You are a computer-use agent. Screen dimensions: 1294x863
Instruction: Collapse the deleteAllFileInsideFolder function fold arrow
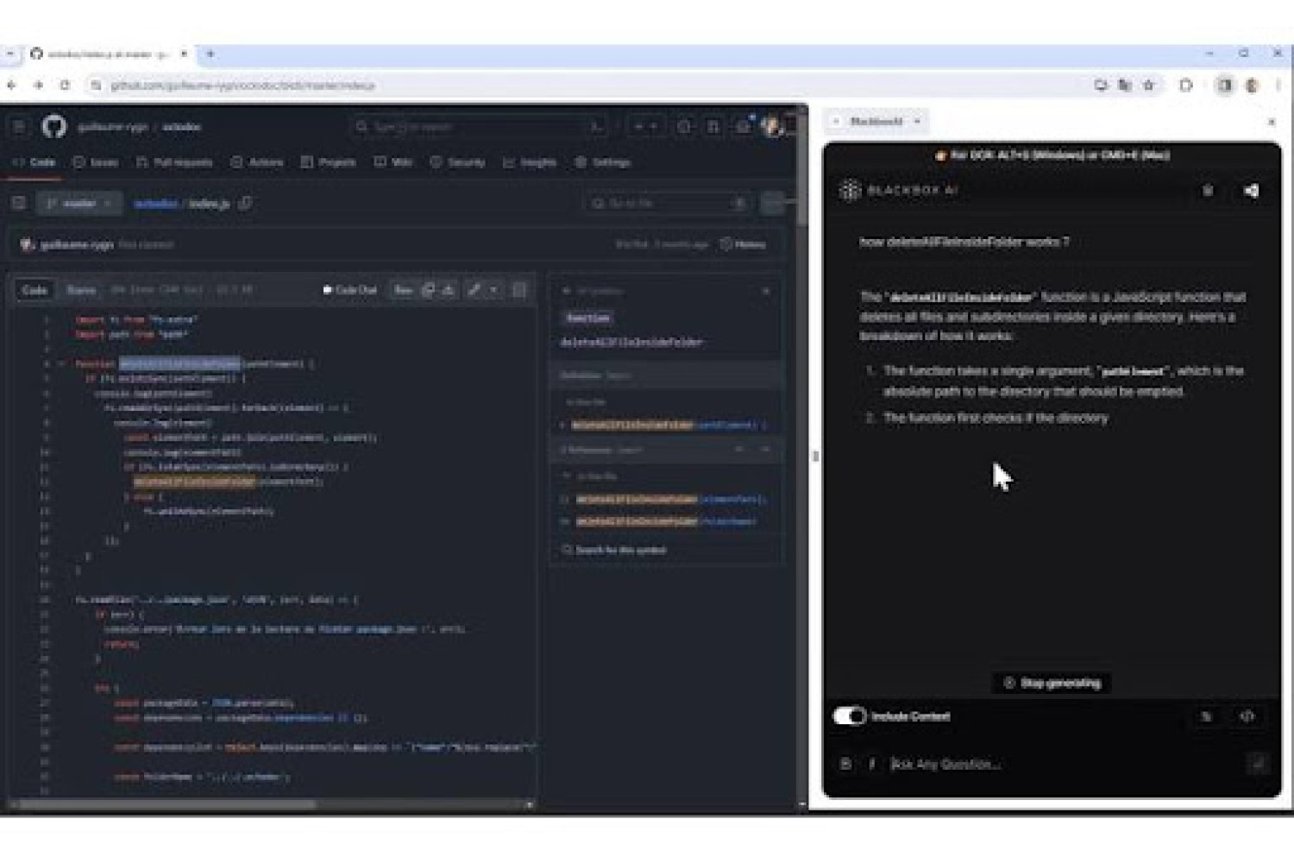pyautogui.click(x=62, y=364)
